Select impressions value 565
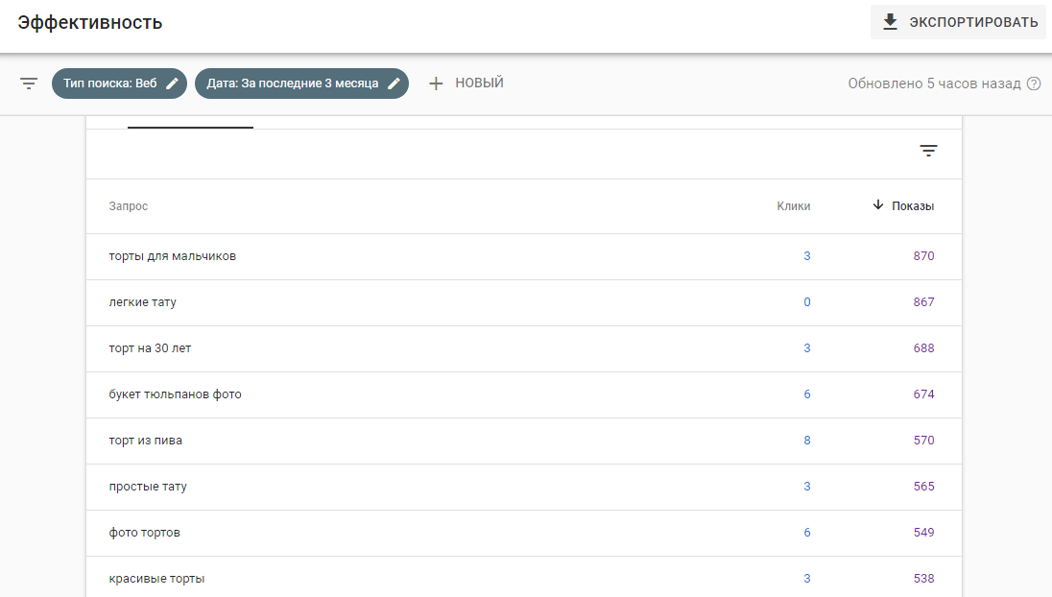 (923, 487)
